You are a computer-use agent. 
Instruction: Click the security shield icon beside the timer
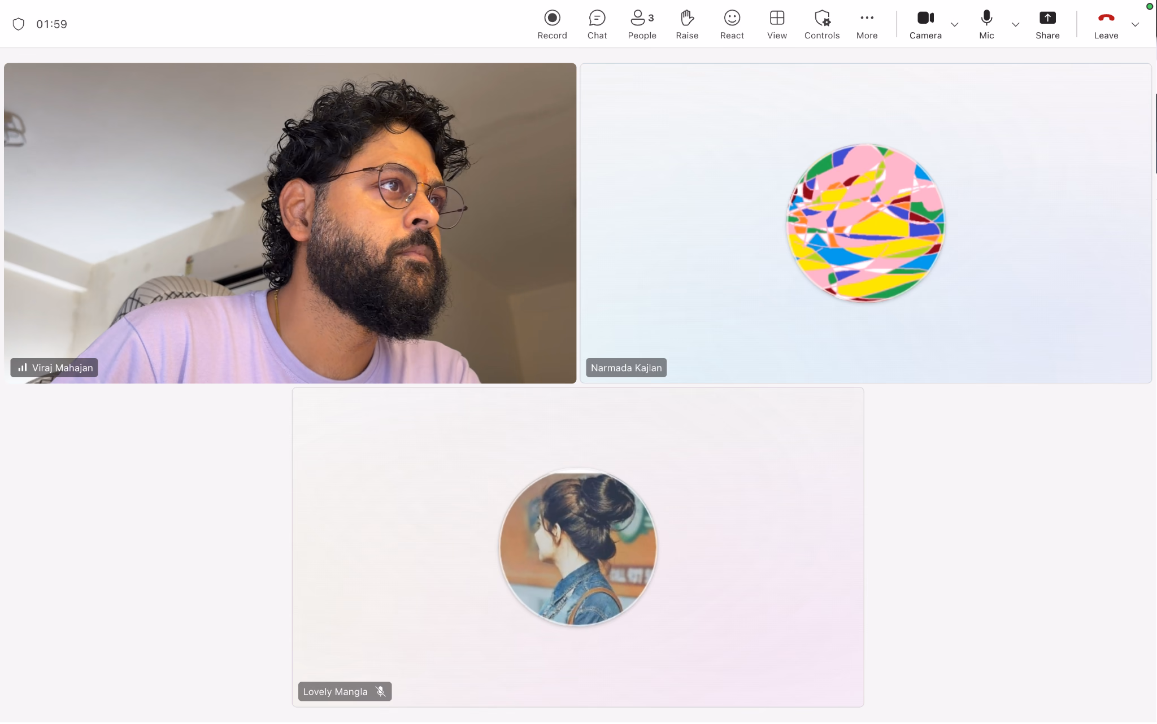point(19,24)
